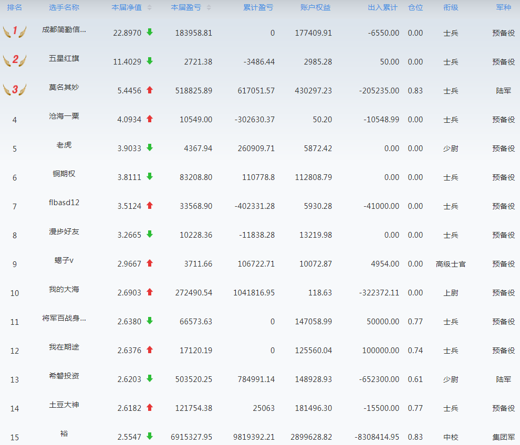Sort by 本届净值 using its sort arrows

coord(149,8)
